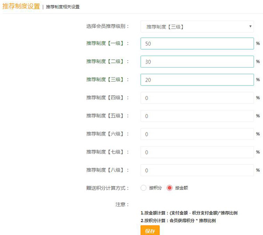
Task: Click the 一级 percentage input showing 50
Action: point(197,44)
